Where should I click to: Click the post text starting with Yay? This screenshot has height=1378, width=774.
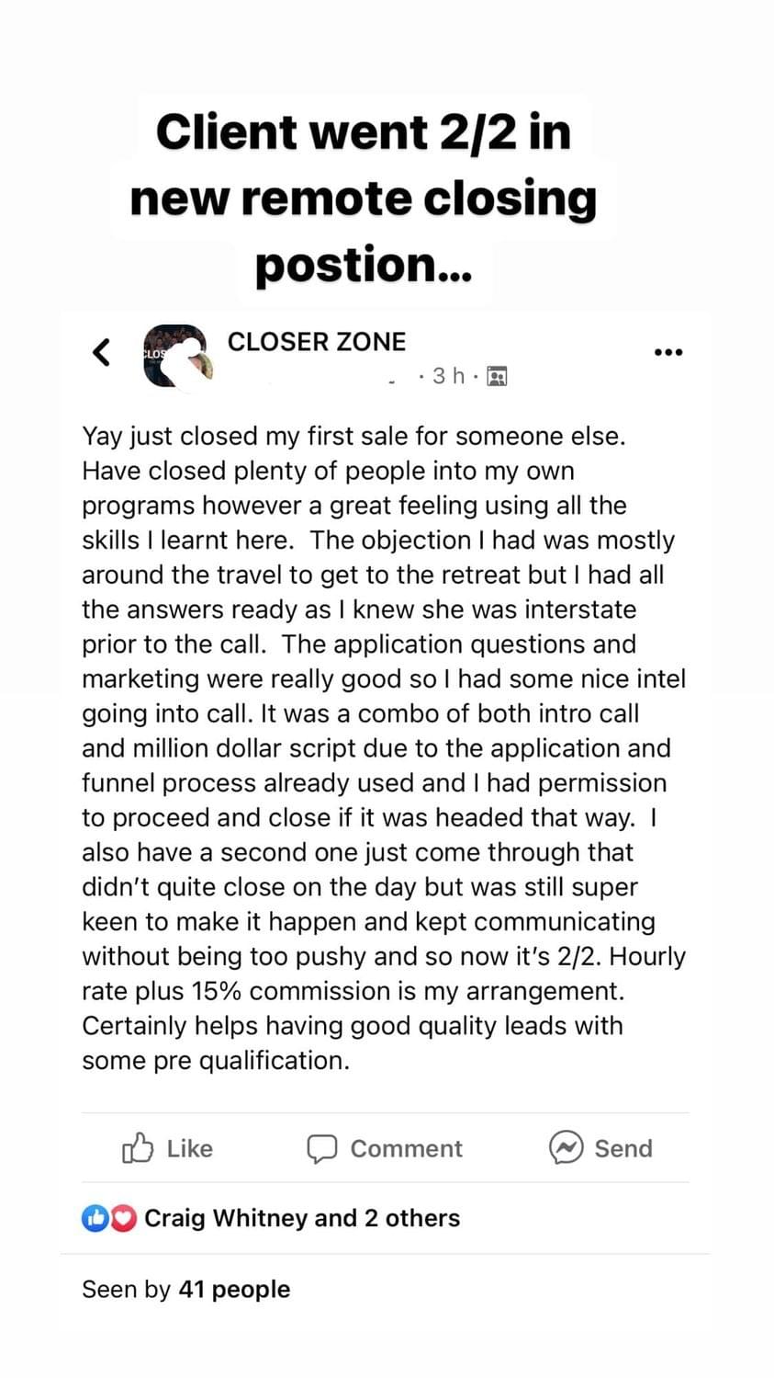click(x=353, y=436)
